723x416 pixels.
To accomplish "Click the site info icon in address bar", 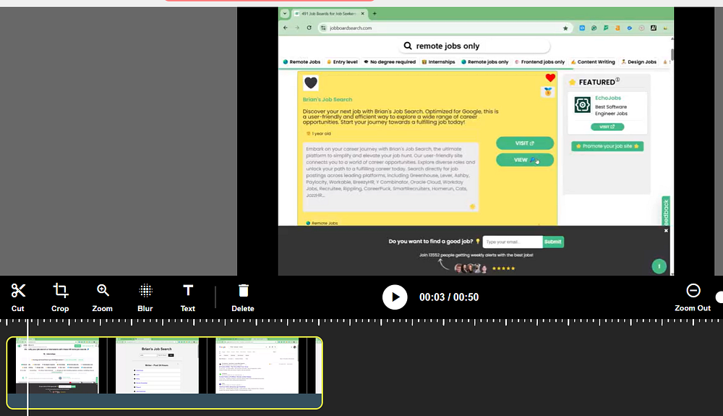I will click(x=323, y=28).
